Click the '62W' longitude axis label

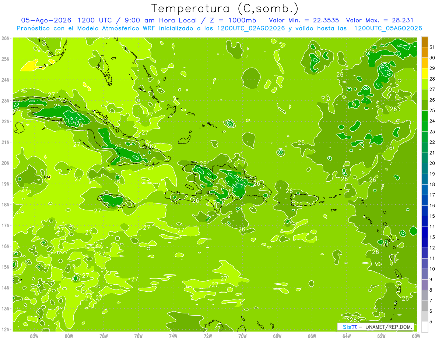point(381,335)
